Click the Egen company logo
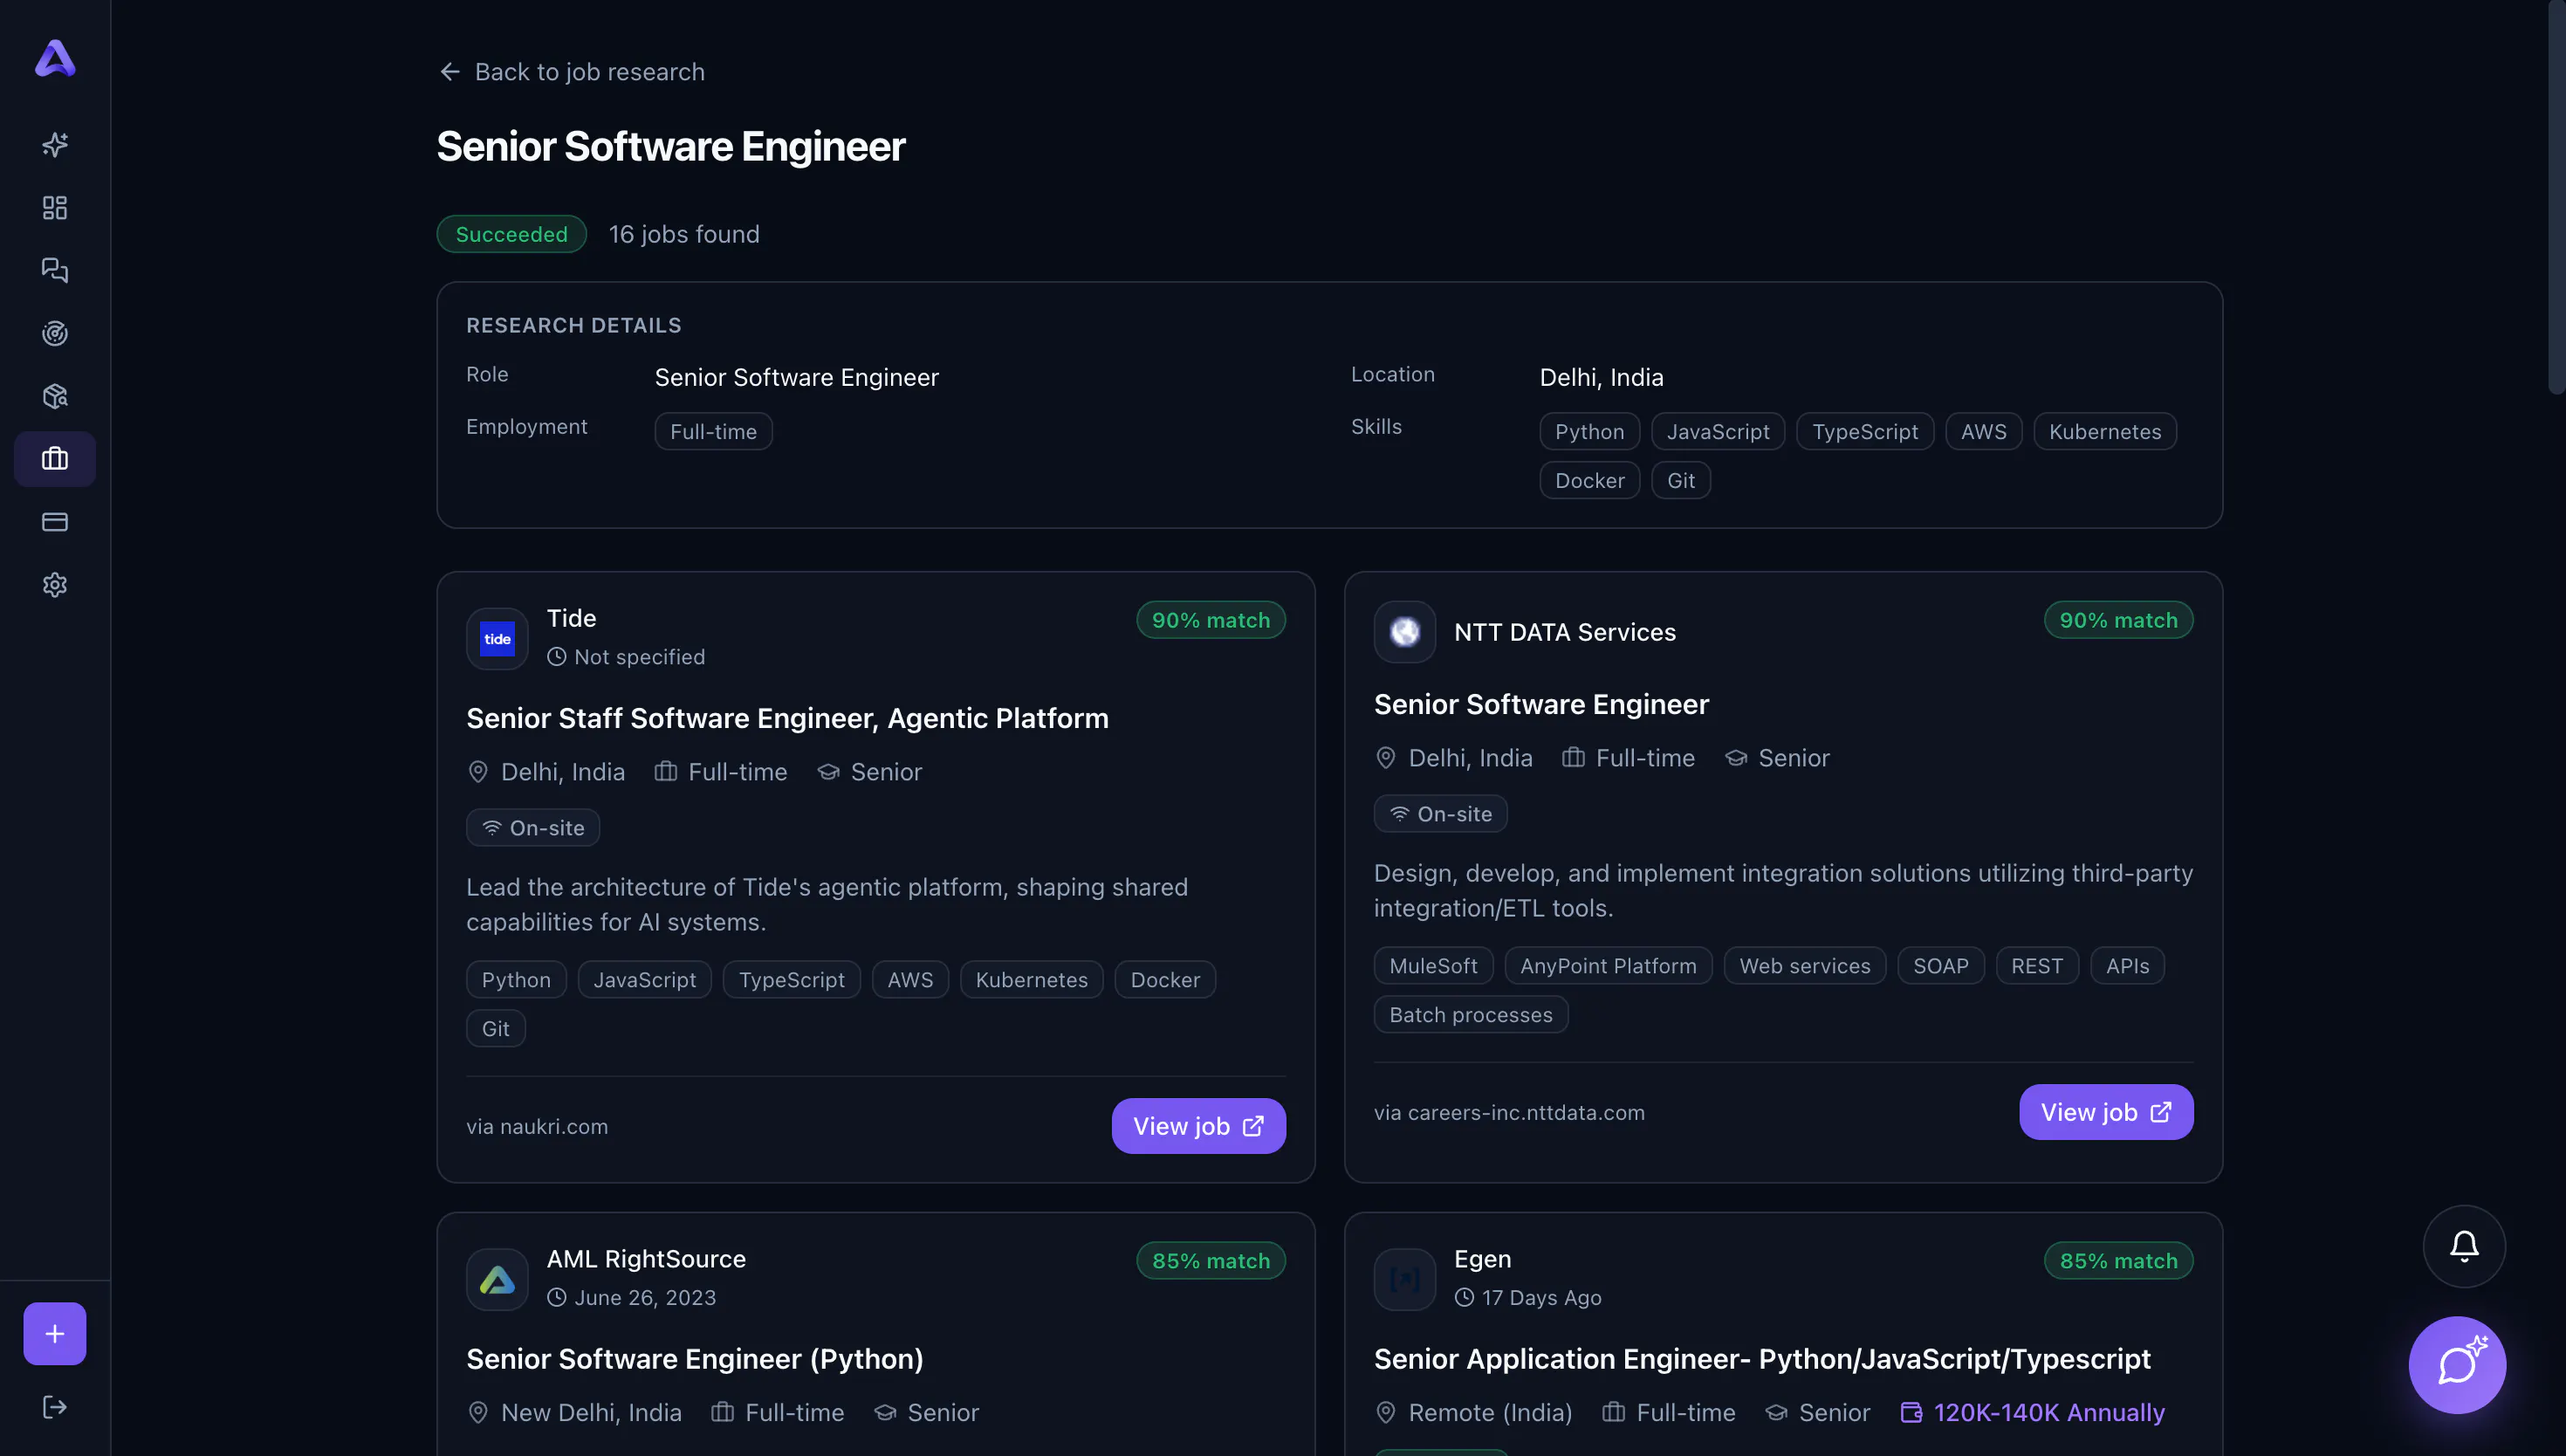 click(x=1404, y=1280)
